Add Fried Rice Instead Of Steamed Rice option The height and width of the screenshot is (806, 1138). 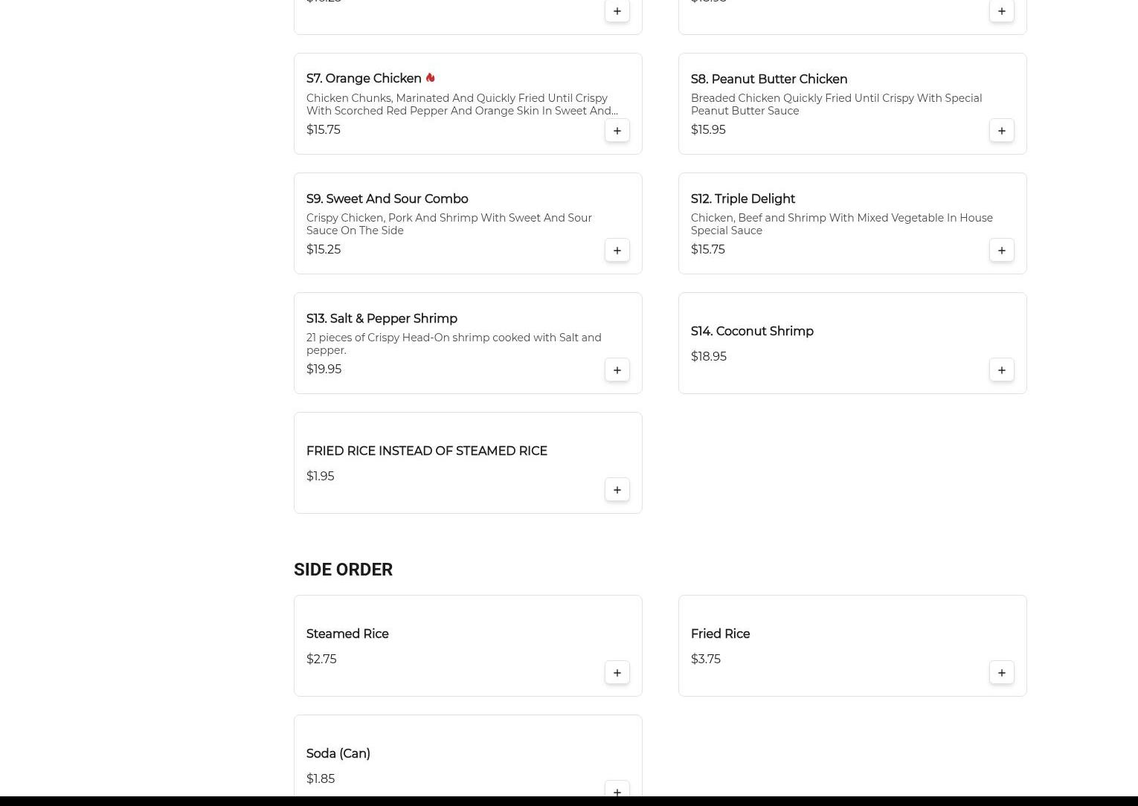(x=617, y=490)
